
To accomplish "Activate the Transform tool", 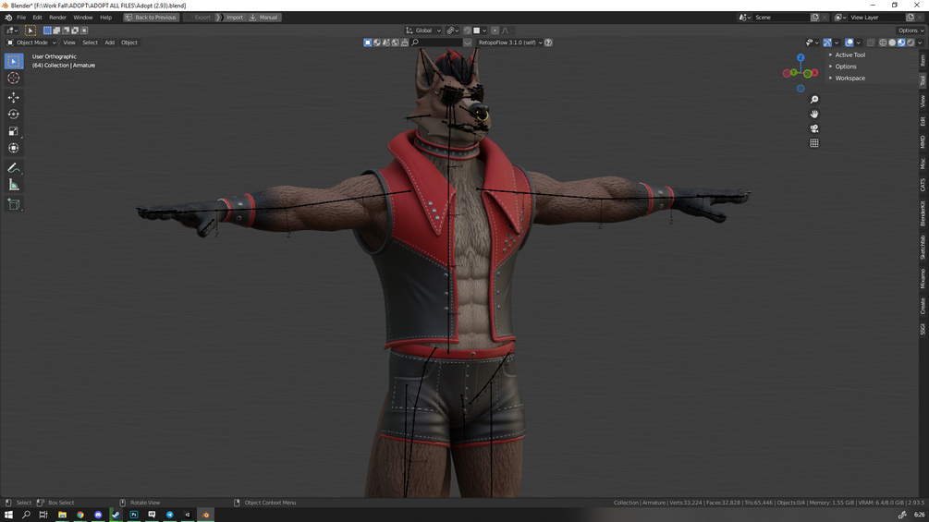I will [14, 148].
